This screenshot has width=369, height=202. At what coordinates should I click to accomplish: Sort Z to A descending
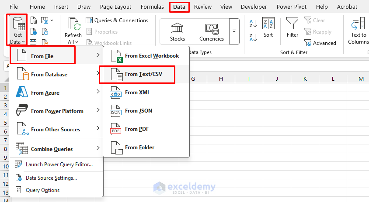[253, 38]
